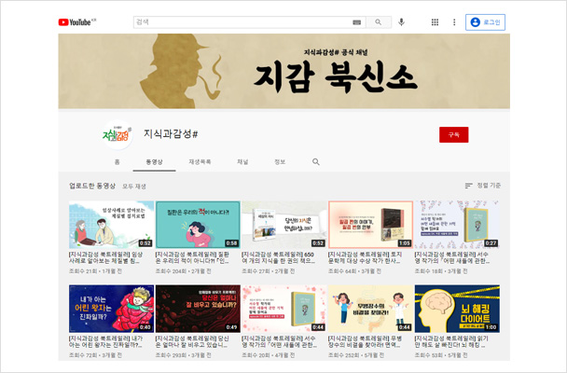Viewport: 567px width, 373px height.
Task: Switch to the 홈 tab
Action: click(118, 162)
